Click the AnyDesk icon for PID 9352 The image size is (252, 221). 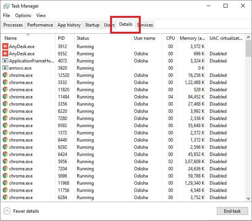[5, 53]
